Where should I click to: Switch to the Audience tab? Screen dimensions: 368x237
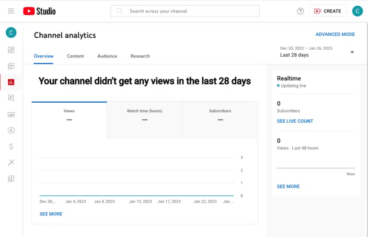point(107,56)
